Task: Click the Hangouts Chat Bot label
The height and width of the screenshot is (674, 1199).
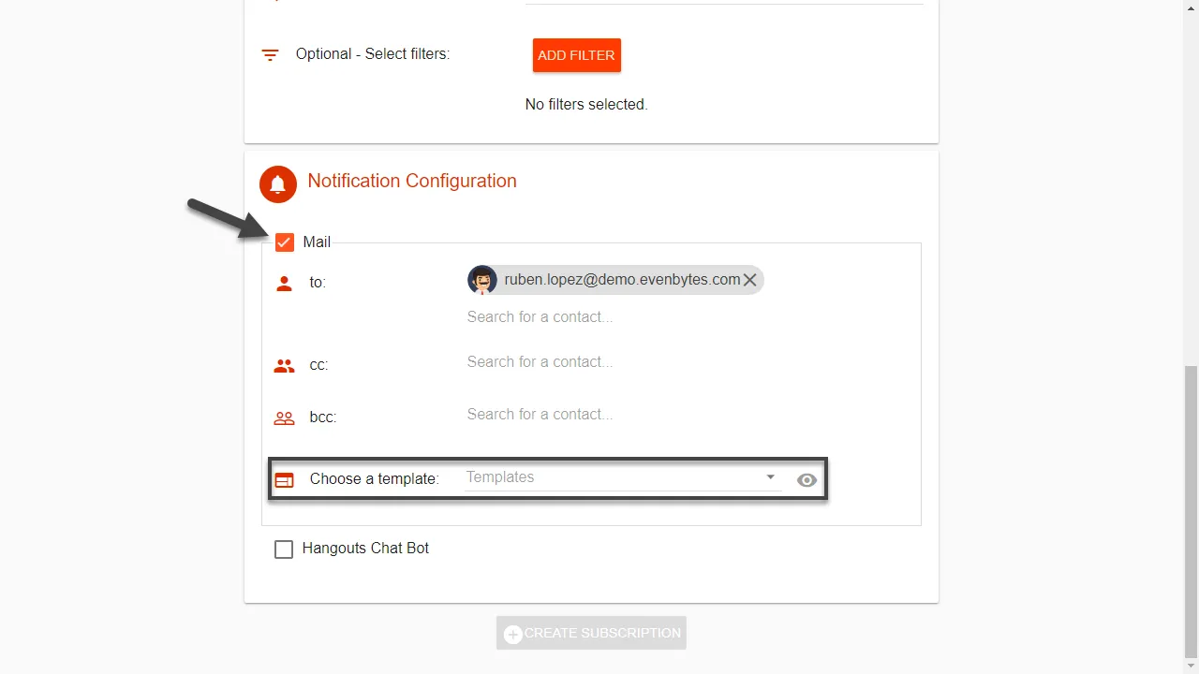Action: (x=365, y=549)
